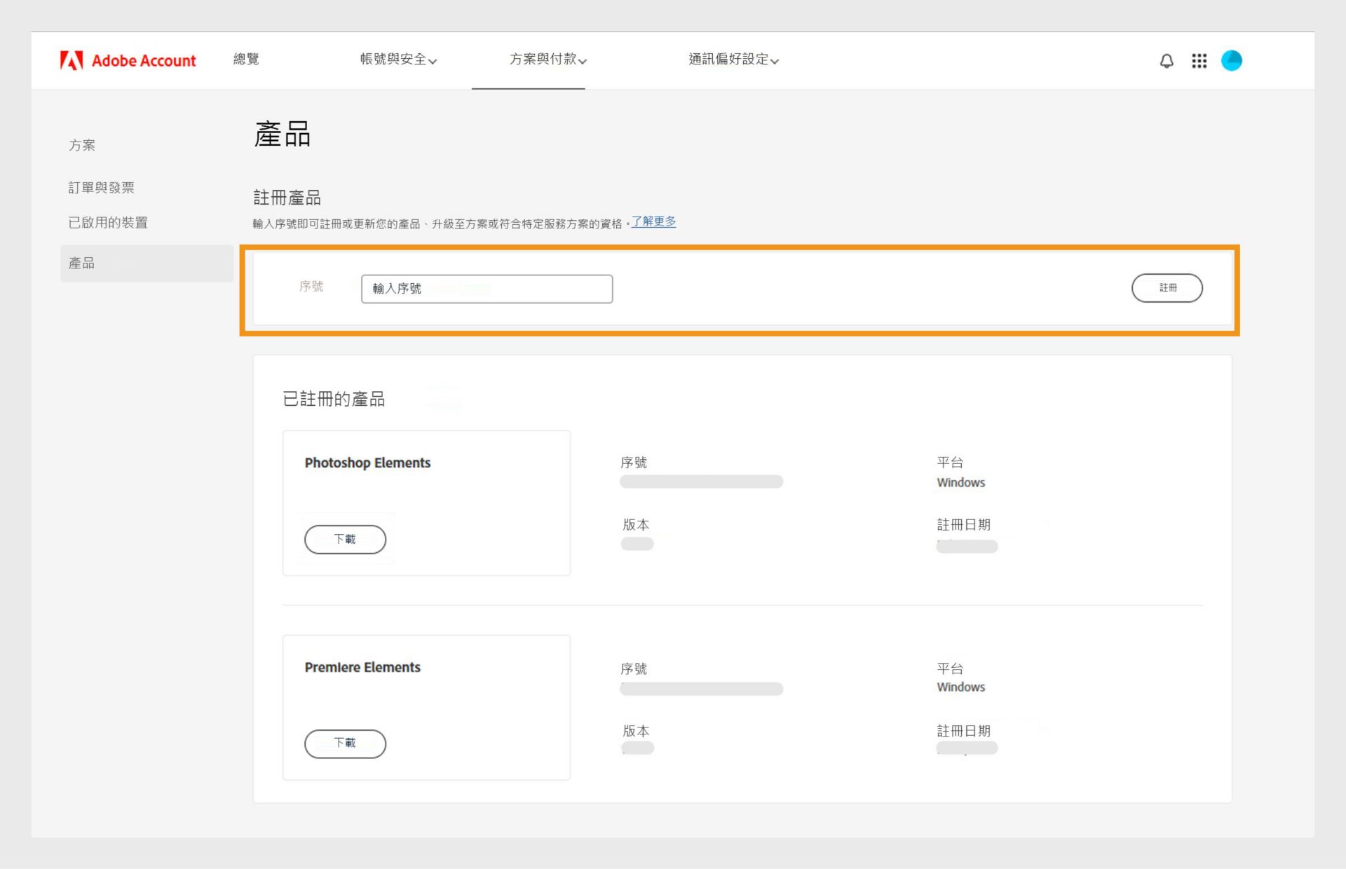Select 方案 in the left sidebar

82,145
